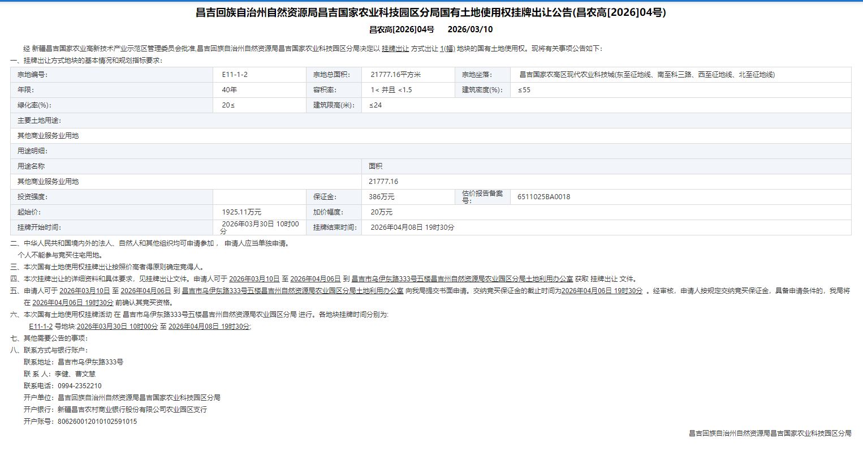Click the parcel location cell starting with "昌吉国家农高区"
The width and height of the screenshot is (863, 455).
646,75
